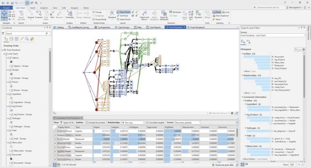Open the Not signed in menu
This screenshot has height=168, width=311.
click(294, 8)
